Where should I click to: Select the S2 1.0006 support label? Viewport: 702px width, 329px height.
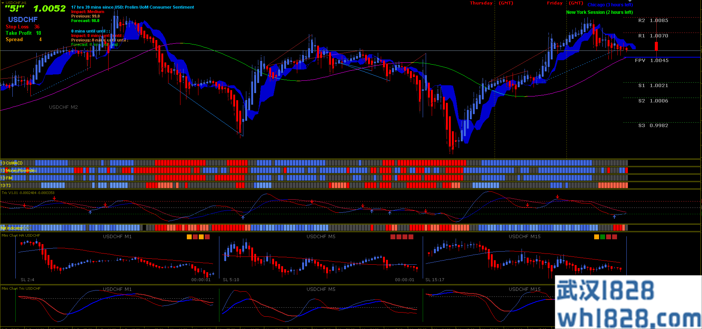(653, 101)
